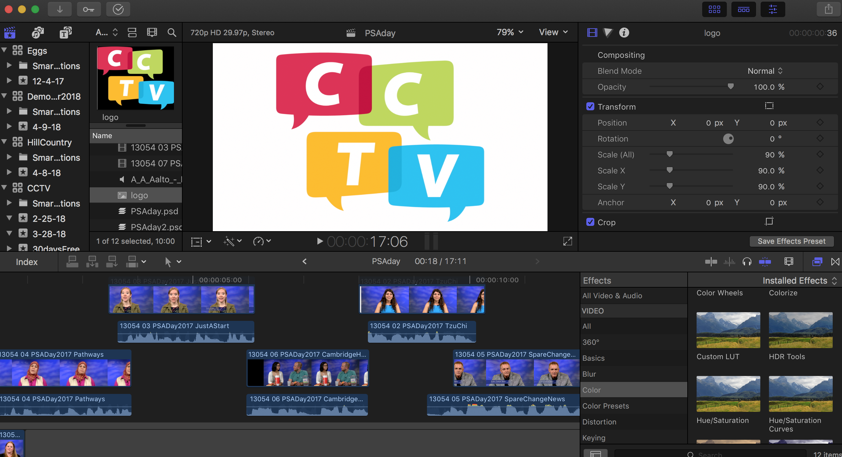Viewport: 842px width, 457px height.
Task: Go back in timeline history arrow
Action: [x=304, y=261]
